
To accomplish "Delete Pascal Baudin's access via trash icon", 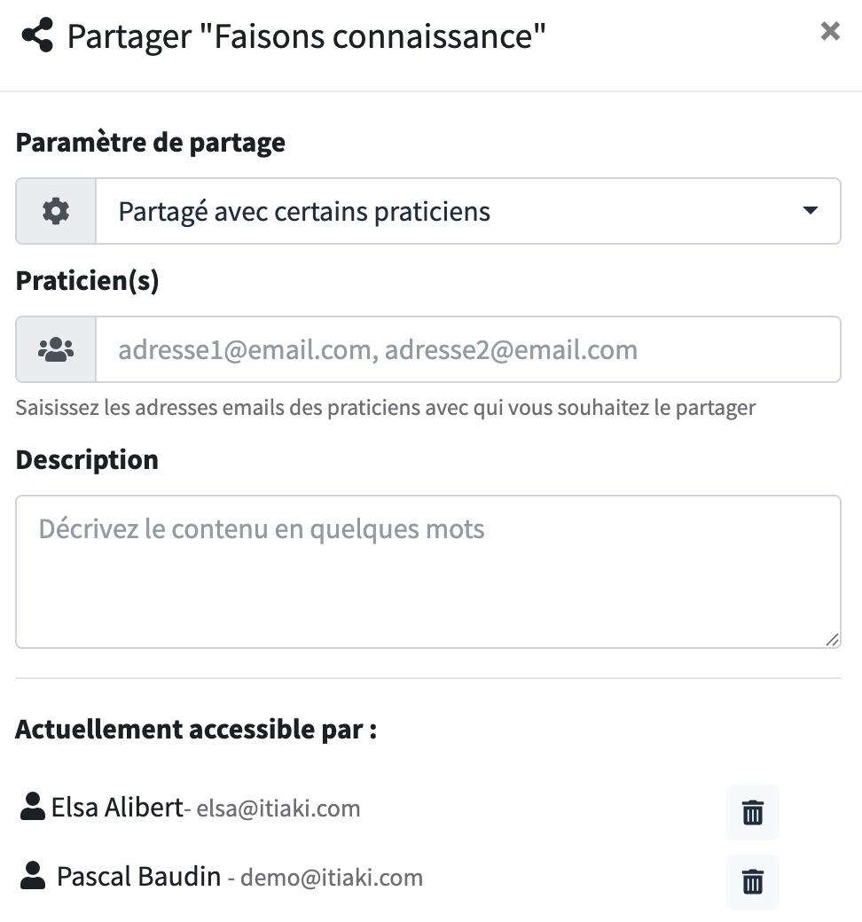I will (753, 882).
